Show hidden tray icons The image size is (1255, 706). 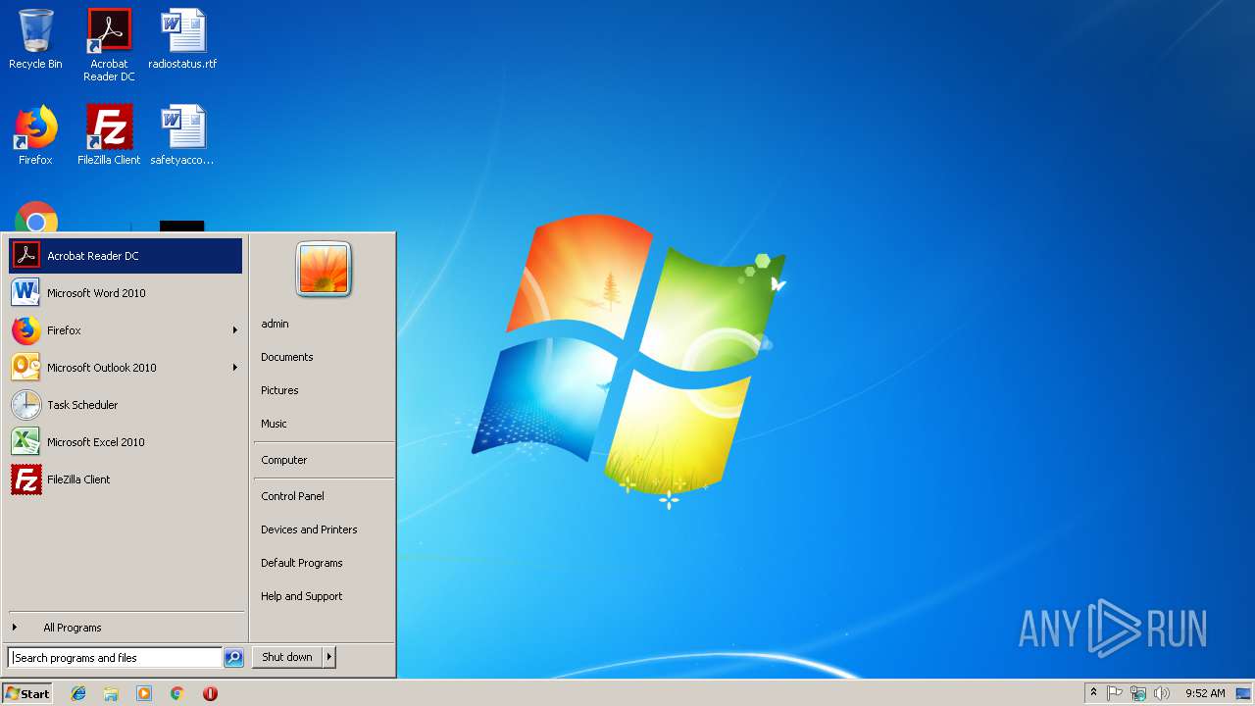(1093, 693)
